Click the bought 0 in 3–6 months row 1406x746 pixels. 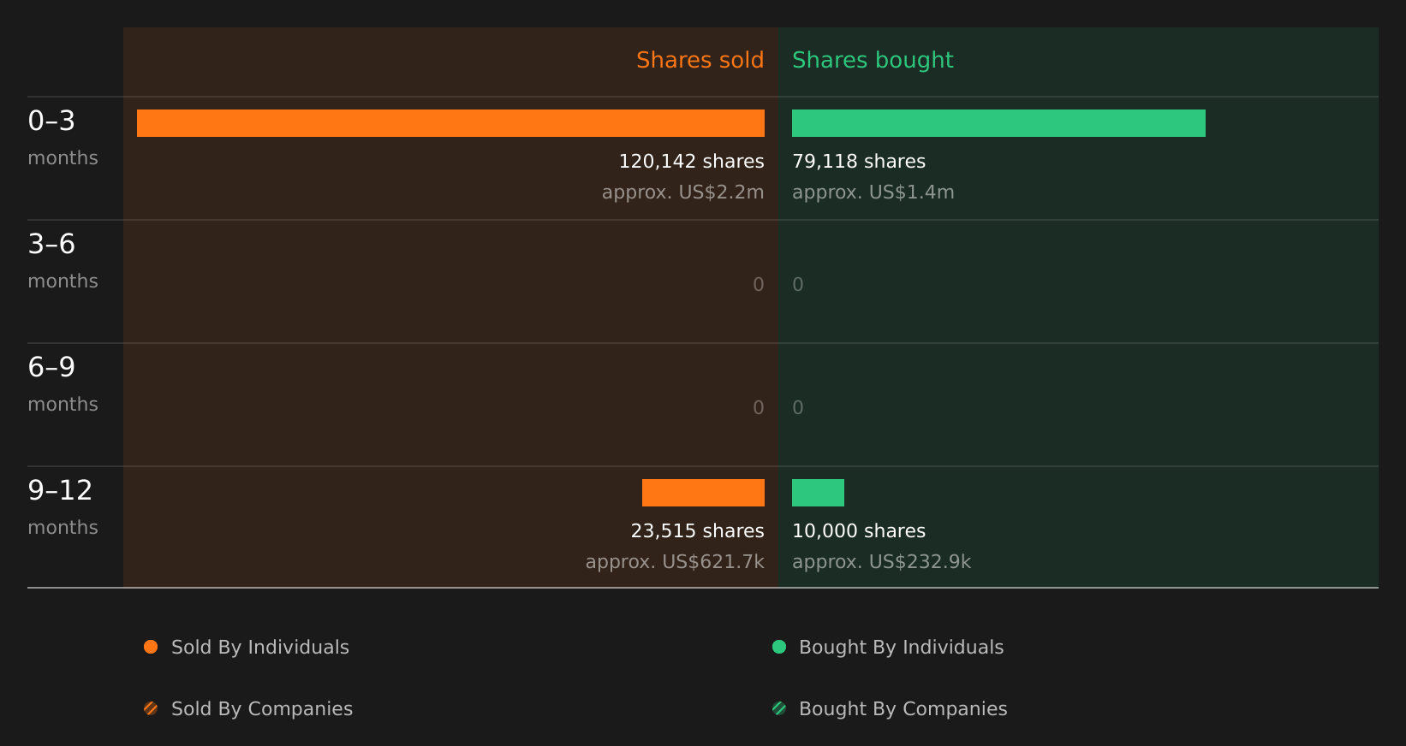tap(798, 285)
